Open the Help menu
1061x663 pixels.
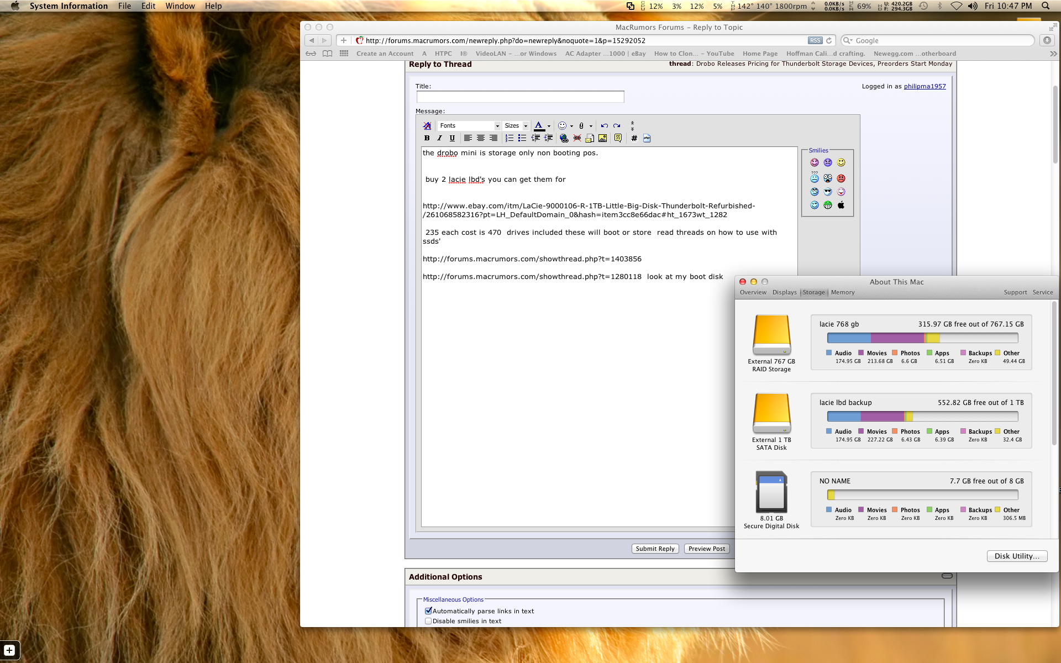[213, 6]
